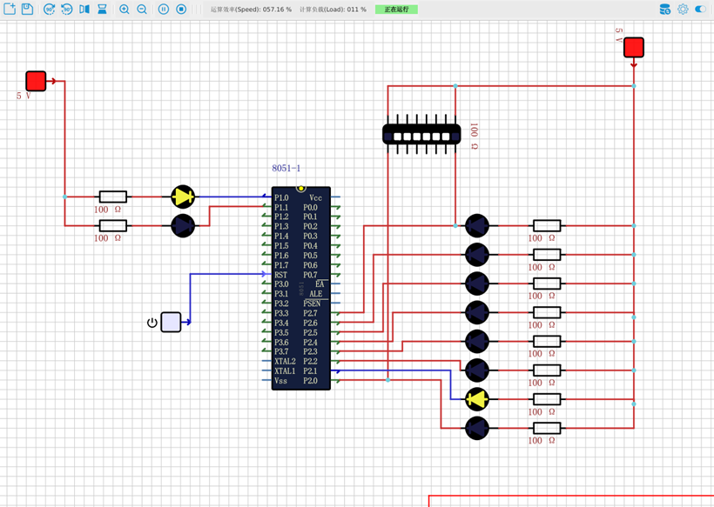Toggle the top-right 5 V power source
Viewport: 714px width, 507px height.
click(634, 47)
